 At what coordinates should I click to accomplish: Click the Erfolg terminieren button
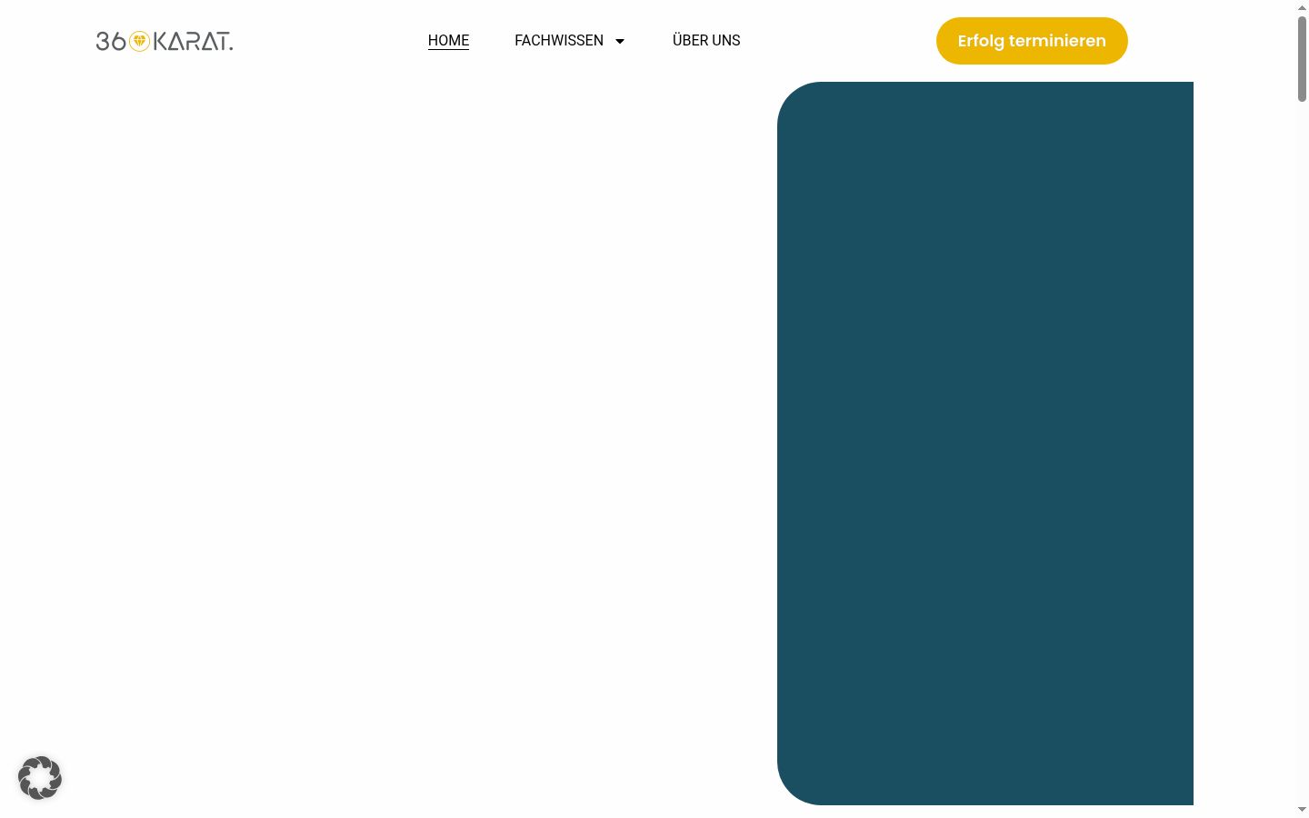coord(1032,41)
